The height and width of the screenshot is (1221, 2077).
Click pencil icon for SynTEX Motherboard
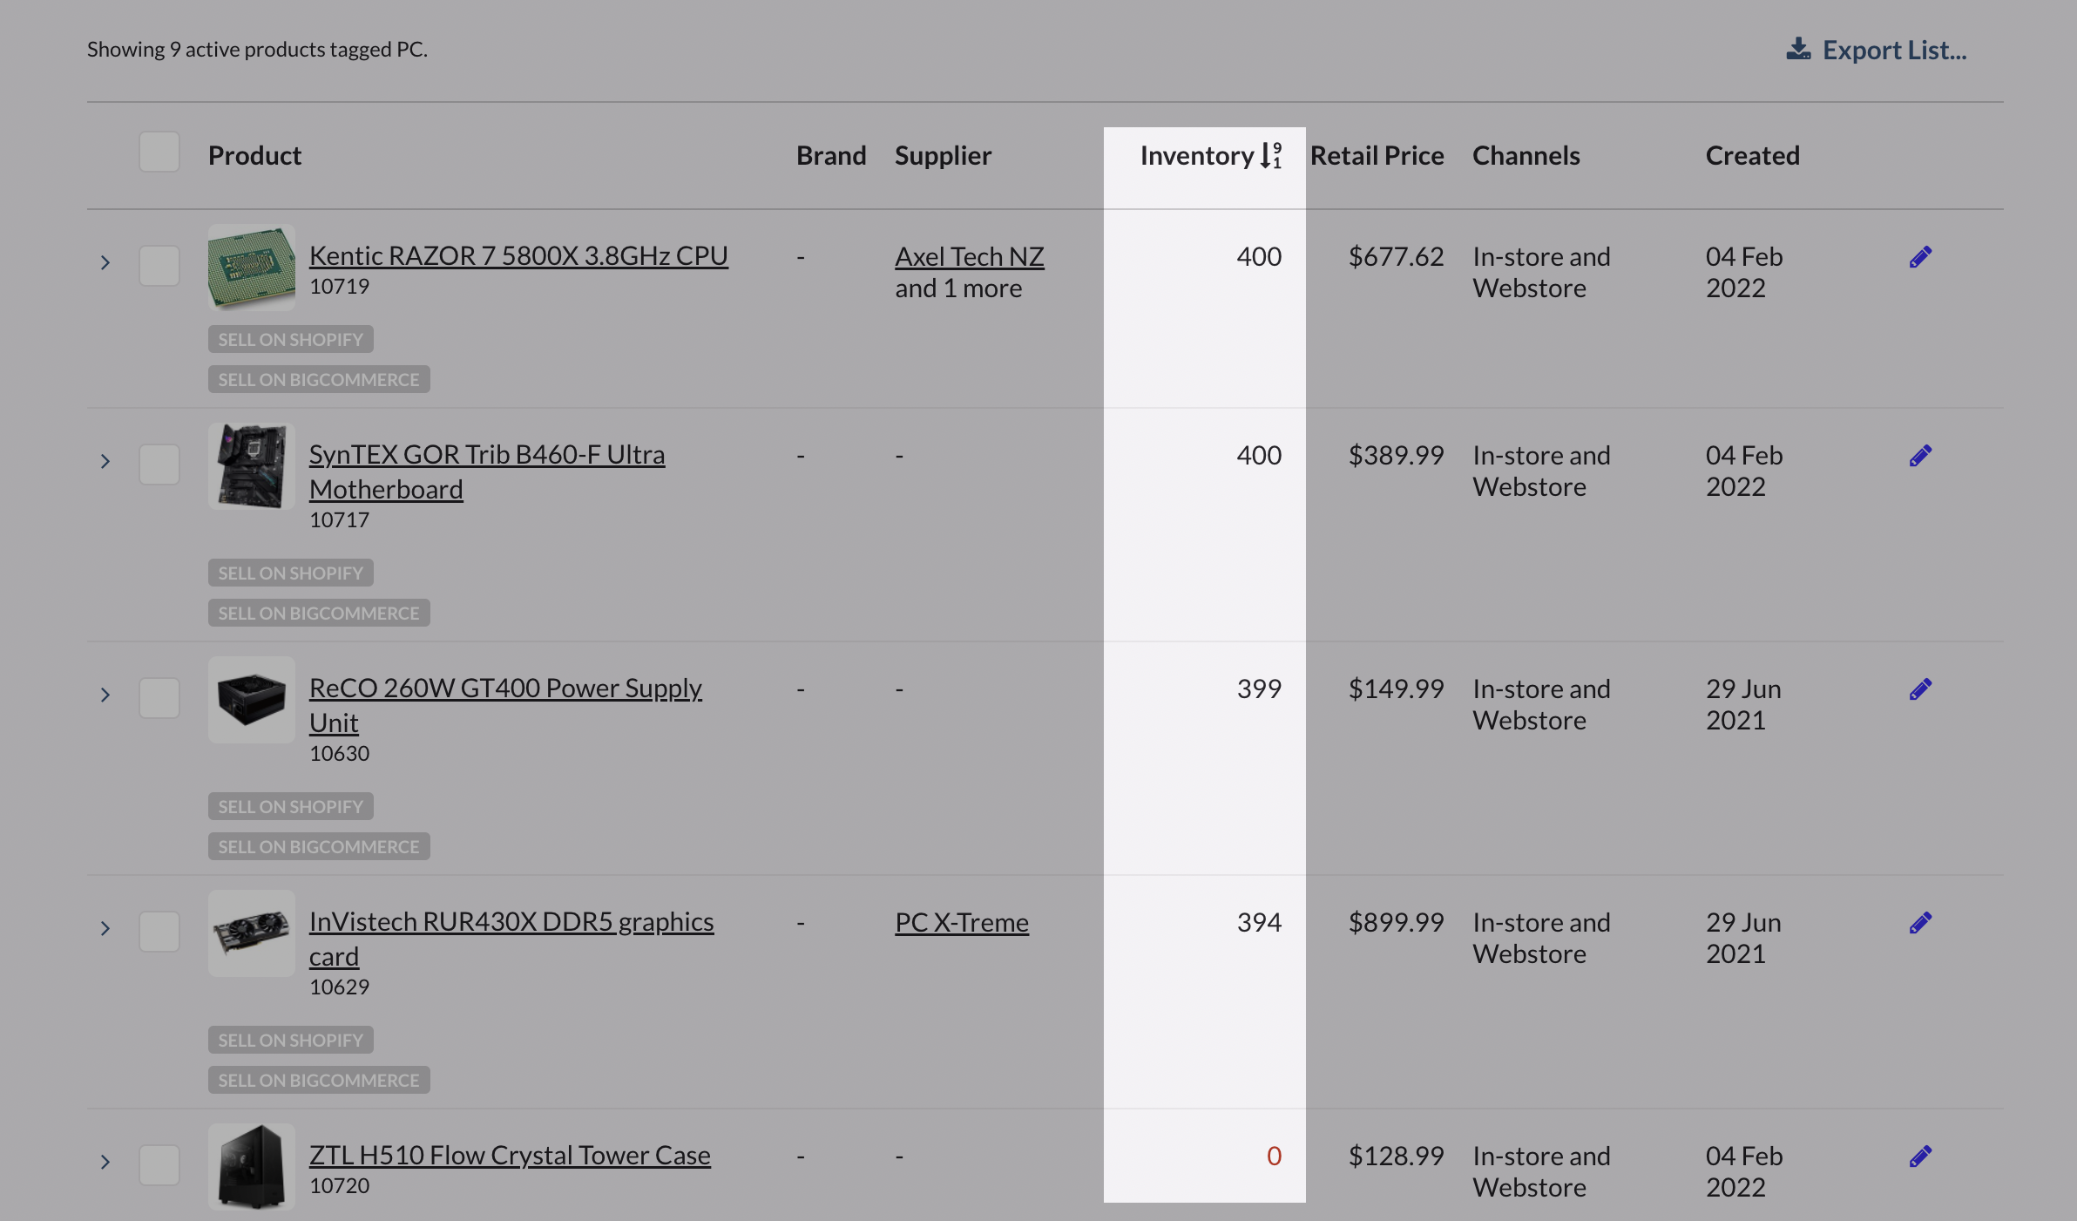1920,456
